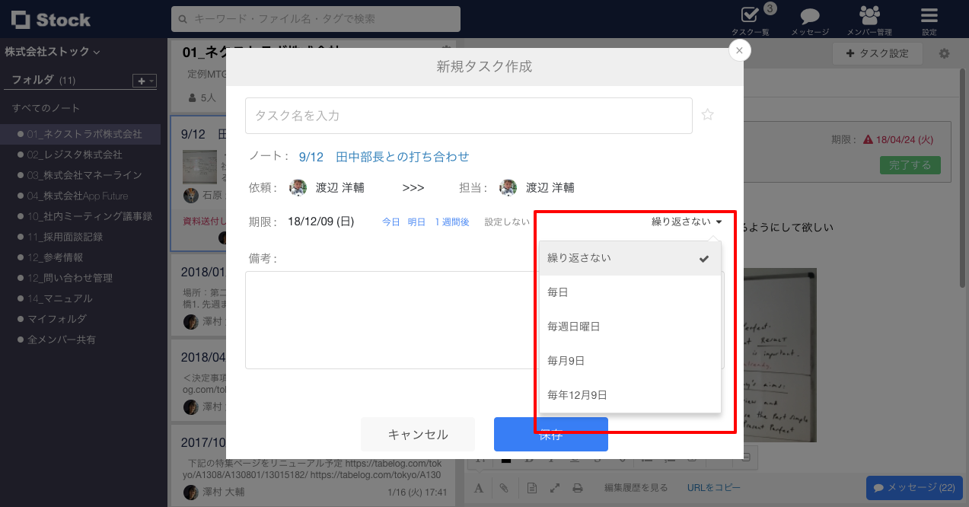Open the 繰り返さない repeat dropdown

685,221
